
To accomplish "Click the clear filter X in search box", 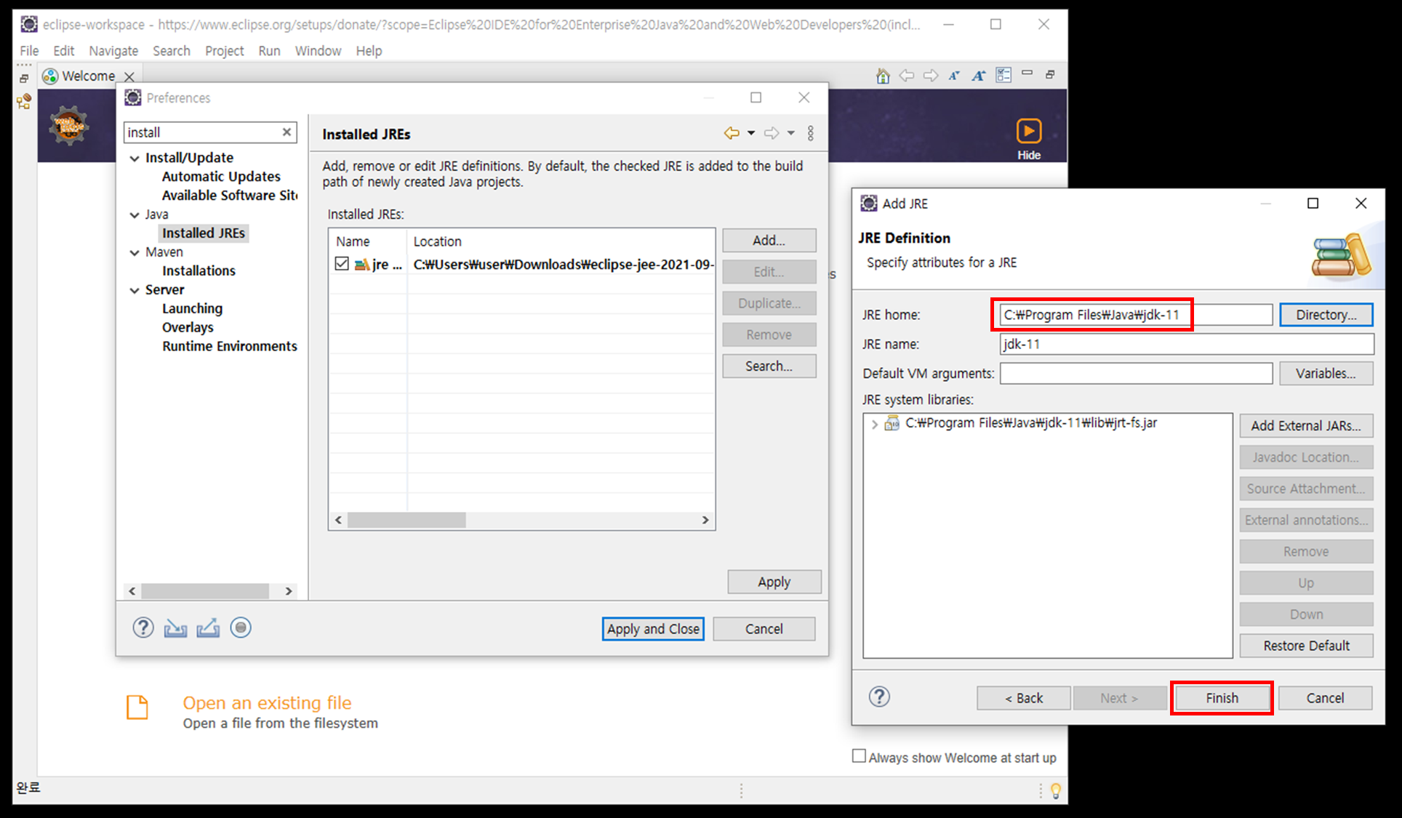I will click(x=287, y=132).
